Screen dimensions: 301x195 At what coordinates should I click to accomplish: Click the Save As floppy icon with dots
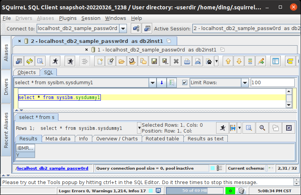(x=165, y=61)
